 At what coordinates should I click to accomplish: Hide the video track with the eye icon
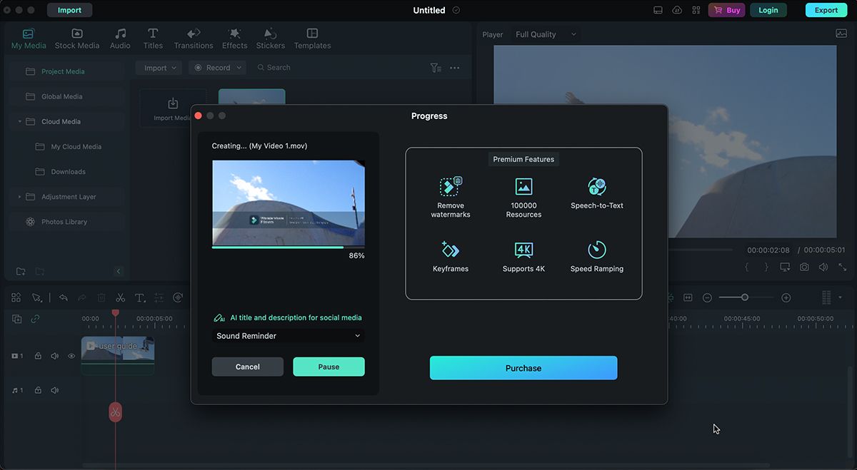coord(71,355)
